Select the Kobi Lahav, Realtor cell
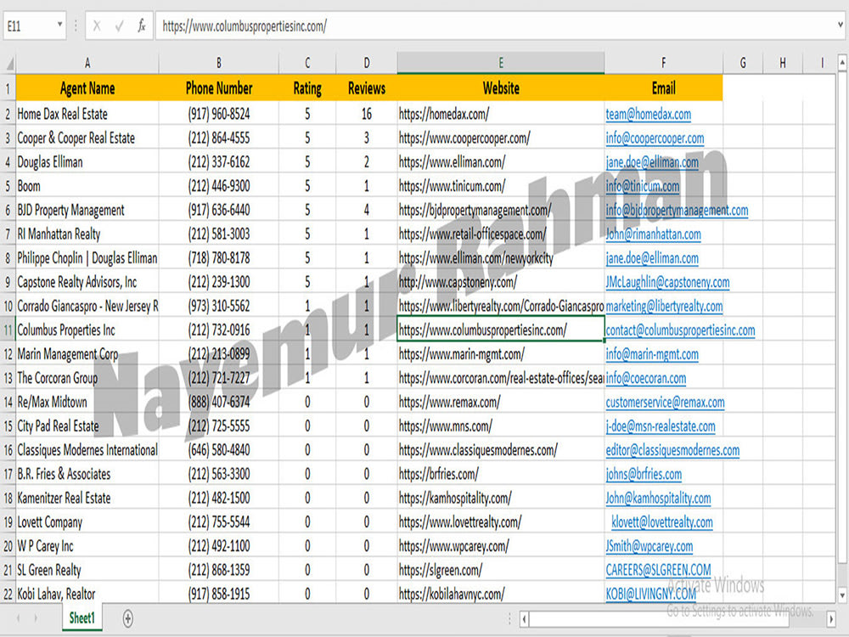This screenshot has height=637, width=849. click(87, 594)
